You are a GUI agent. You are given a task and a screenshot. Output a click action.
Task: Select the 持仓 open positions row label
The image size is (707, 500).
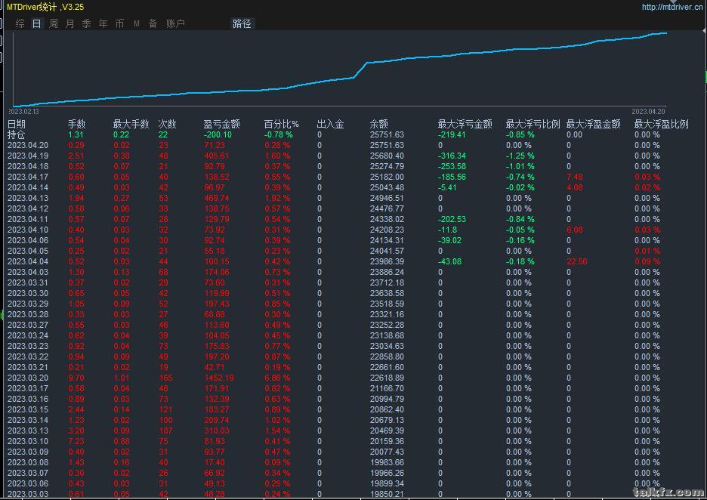click(x=16, y=134)
